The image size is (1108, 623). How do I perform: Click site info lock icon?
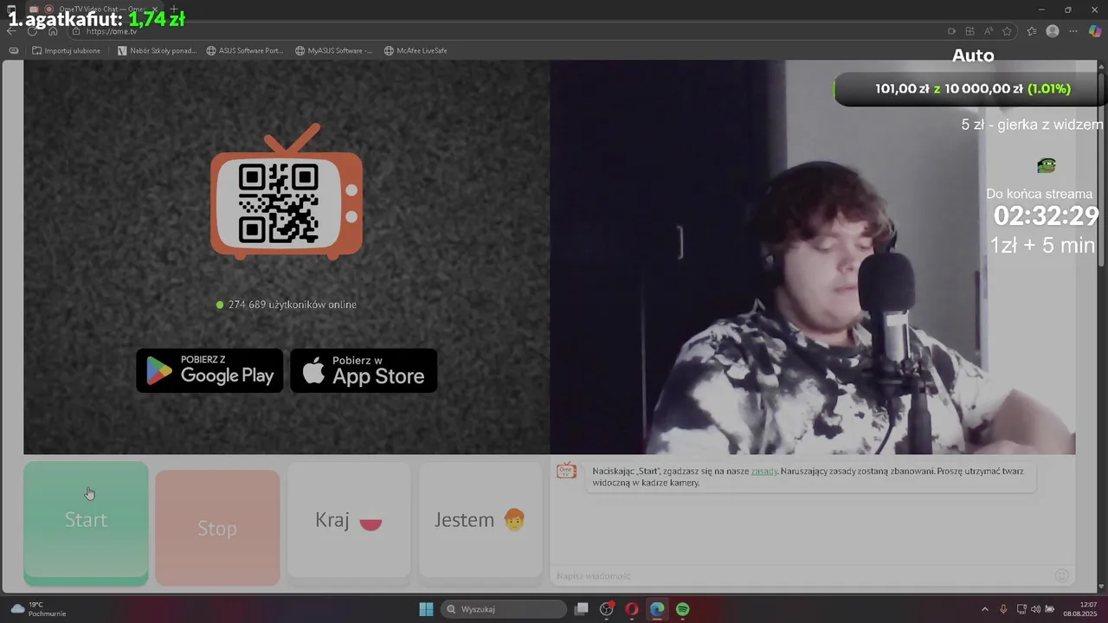click(76, 31)
